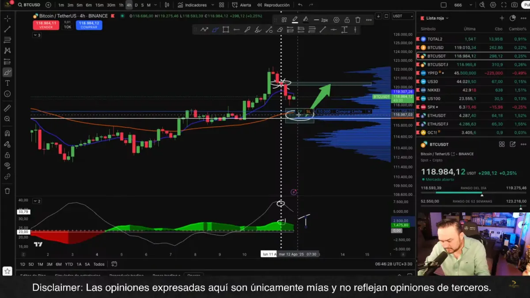The image size is (530, 298).
Task: Redo the last chart action
Action: [x=311, y=5]
